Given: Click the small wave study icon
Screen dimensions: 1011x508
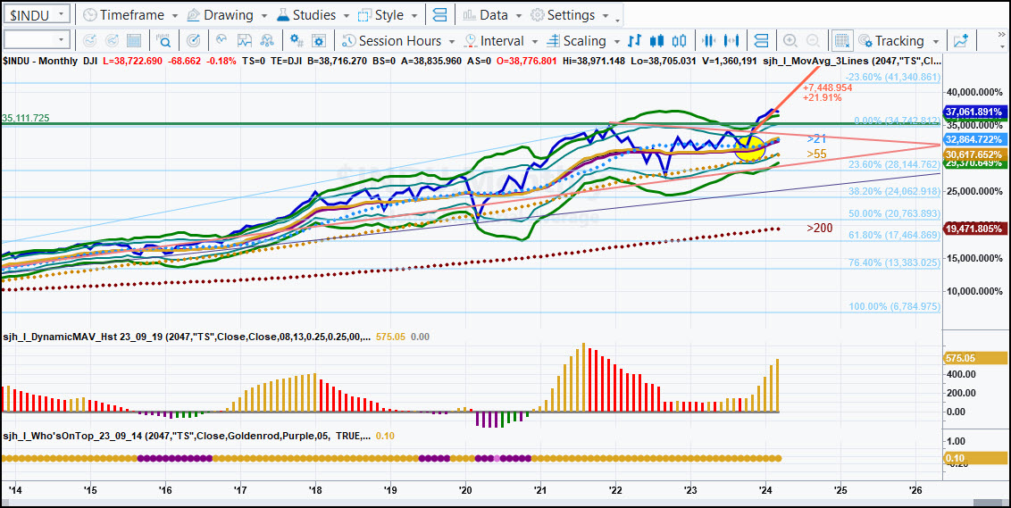Looking at the screenshot, I should click(x=221, y=40).
